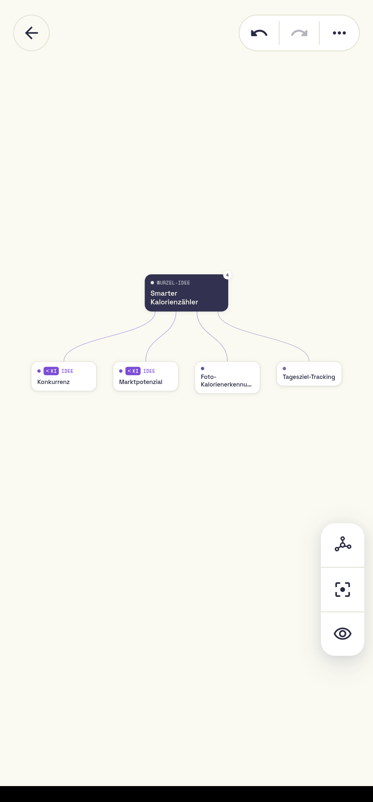The height and width of the screenshot is (802, 373).
Task: Click the IDEE label on Marktpotenzial
Action: [x=149, y=371]
